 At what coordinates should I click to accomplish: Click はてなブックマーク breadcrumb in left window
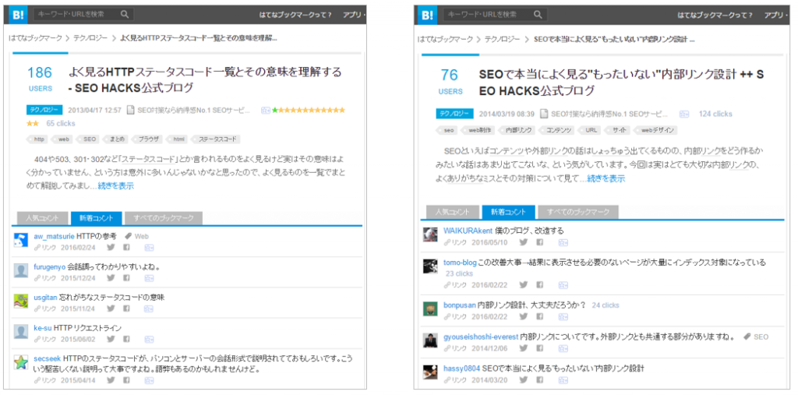point(36,37)
